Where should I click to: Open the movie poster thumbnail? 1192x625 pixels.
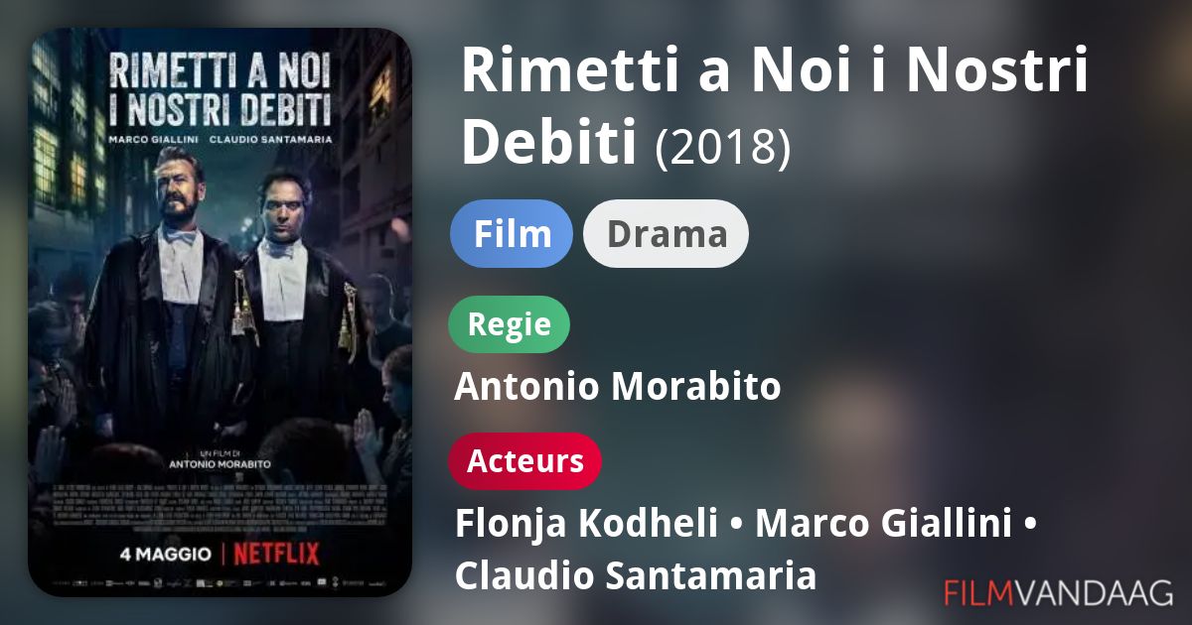pyautogui.click(x=220, y=312)
